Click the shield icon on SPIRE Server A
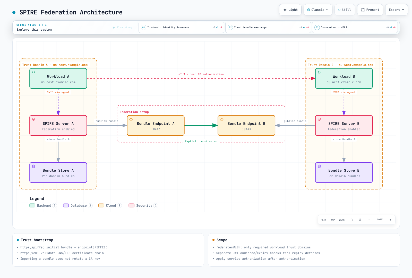The width and height of the screenshot is (412, 278). (x=33, y=119)
